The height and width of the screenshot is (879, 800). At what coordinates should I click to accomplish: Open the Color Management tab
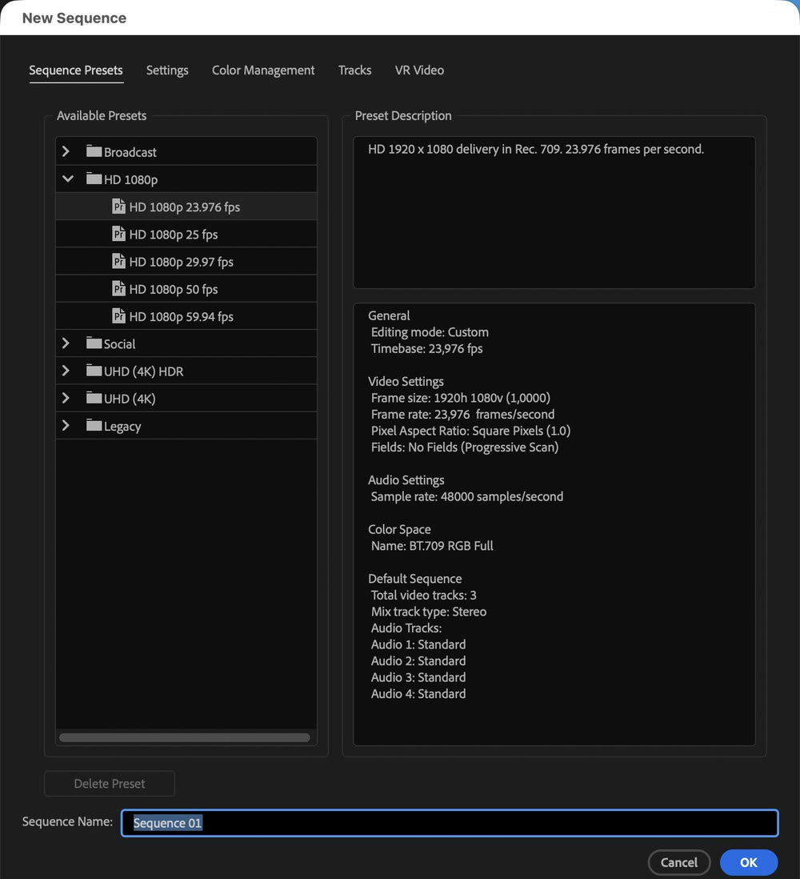(x=263, y=70)
